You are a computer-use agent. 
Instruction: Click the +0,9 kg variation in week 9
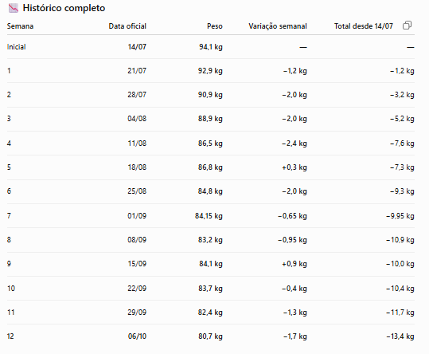[294, 264]
